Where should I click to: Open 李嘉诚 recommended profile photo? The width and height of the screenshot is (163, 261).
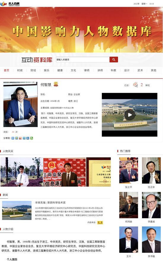pyautogui.click(x=151, y=205)
